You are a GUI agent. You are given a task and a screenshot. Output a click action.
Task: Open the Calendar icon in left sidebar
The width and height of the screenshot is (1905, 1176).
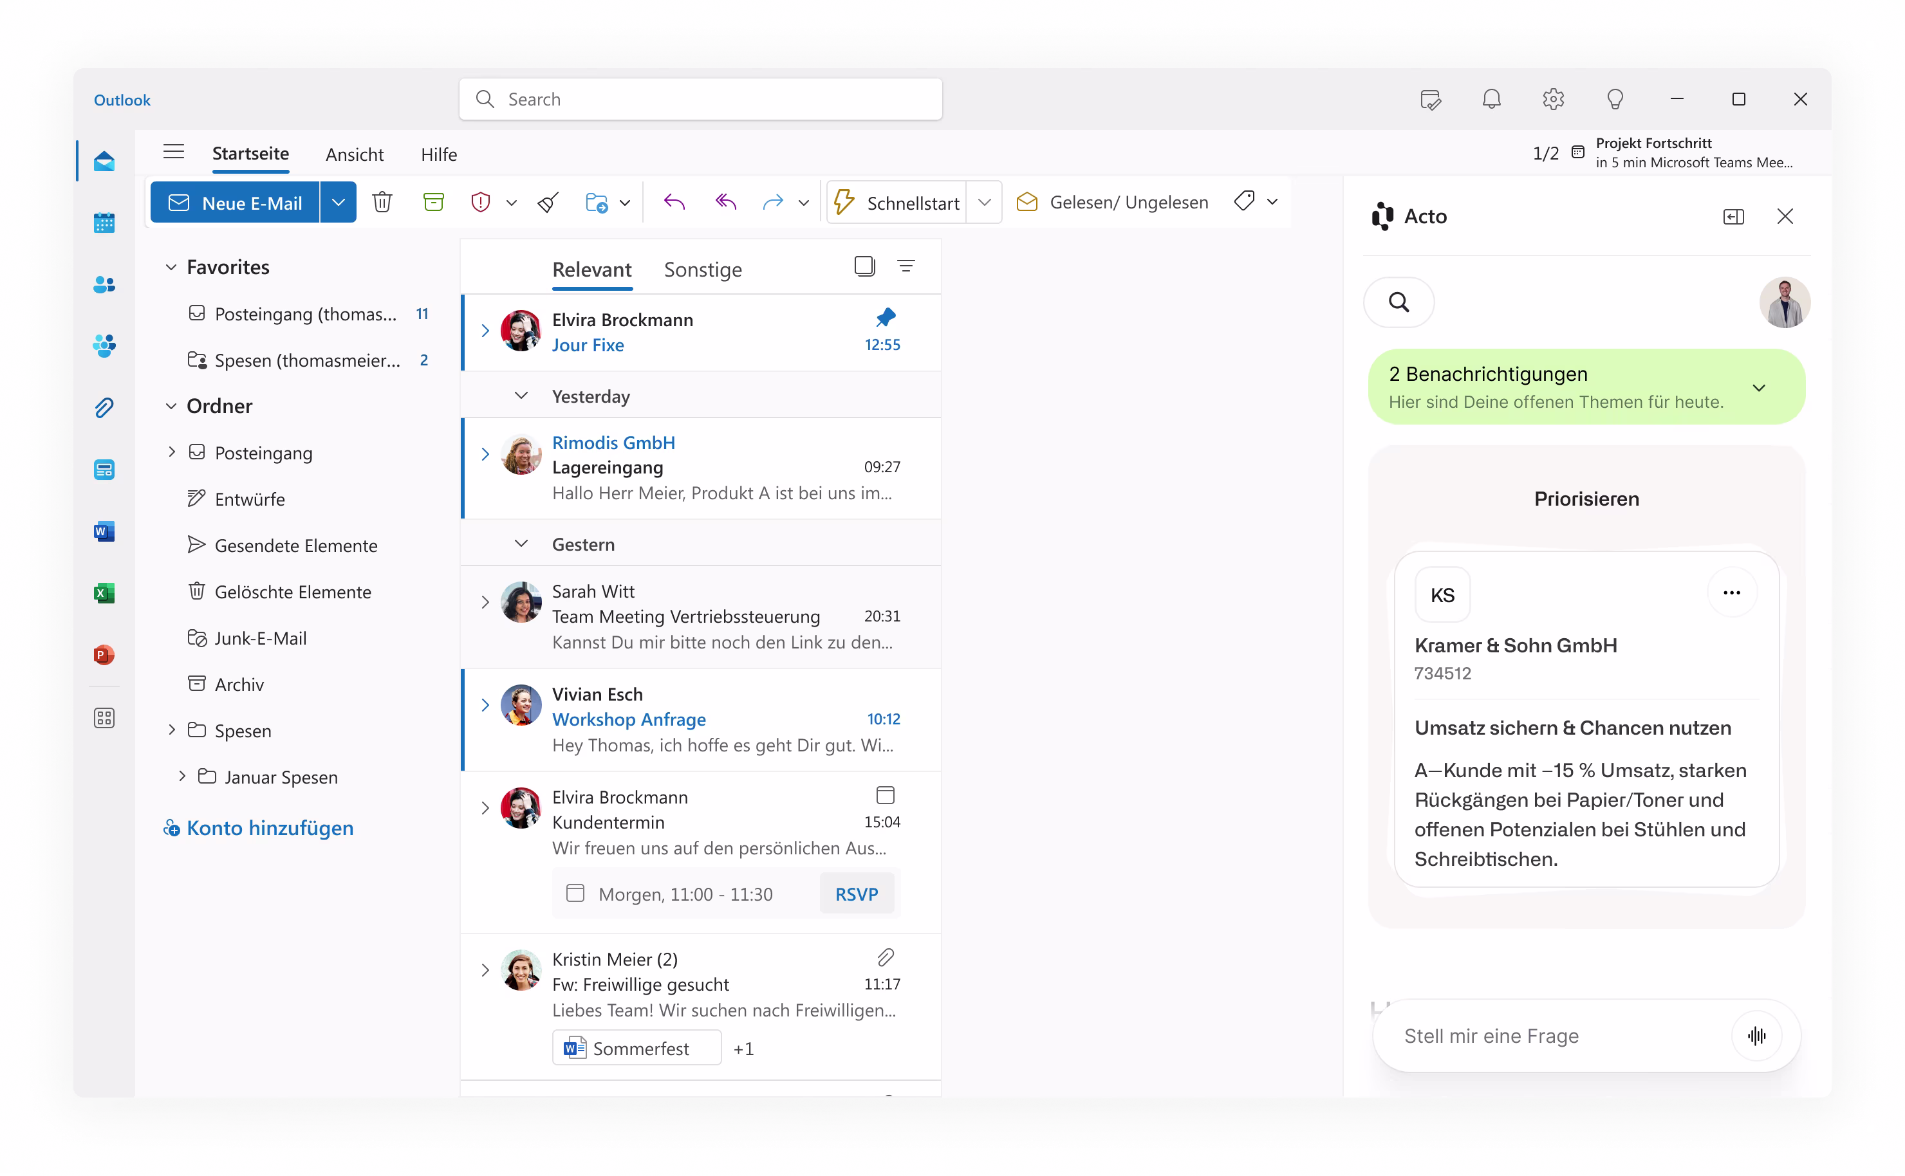tap(104, 223)
